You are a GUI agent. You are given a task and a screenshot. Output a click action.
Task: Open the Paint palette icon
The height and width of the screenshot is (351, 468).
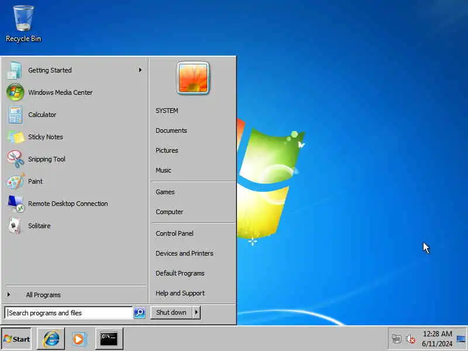[16, 181]
